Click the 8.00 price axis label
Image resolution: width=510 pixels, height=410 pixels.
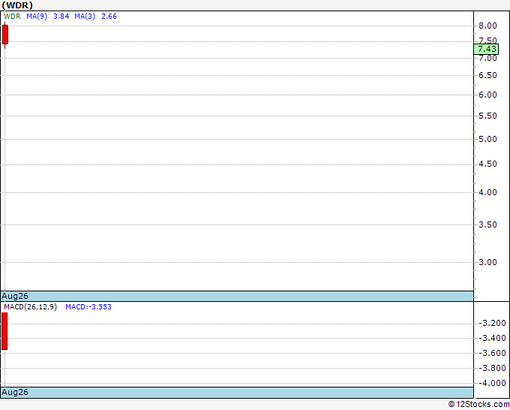487,26
